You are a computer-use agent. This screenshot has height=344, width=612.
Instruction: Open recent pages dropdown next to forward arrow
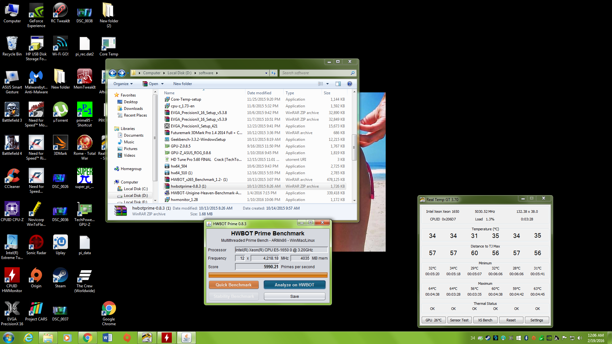pyautogui.click(x=128, y=73)
